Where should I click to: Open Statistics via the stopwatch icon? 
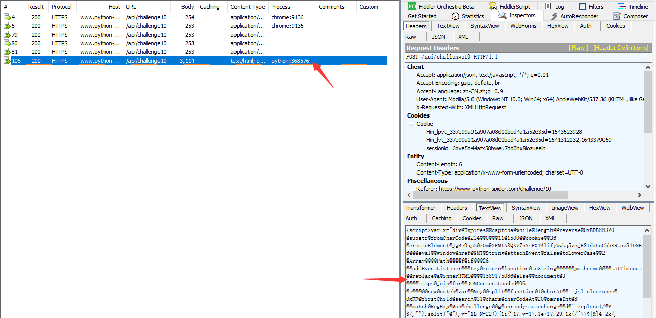point(455,16)
